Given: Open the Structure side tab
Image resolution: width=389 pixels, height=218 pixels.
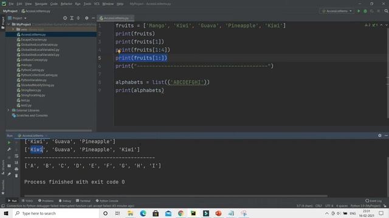Looking at the screenshot, I should click(3, 167).
